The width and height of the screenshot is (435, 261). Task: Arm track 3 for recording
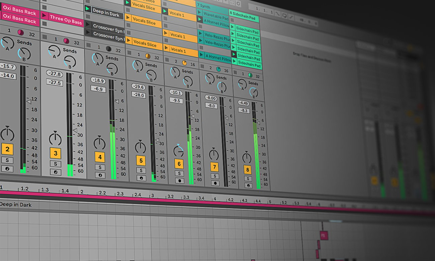[56, 172]
